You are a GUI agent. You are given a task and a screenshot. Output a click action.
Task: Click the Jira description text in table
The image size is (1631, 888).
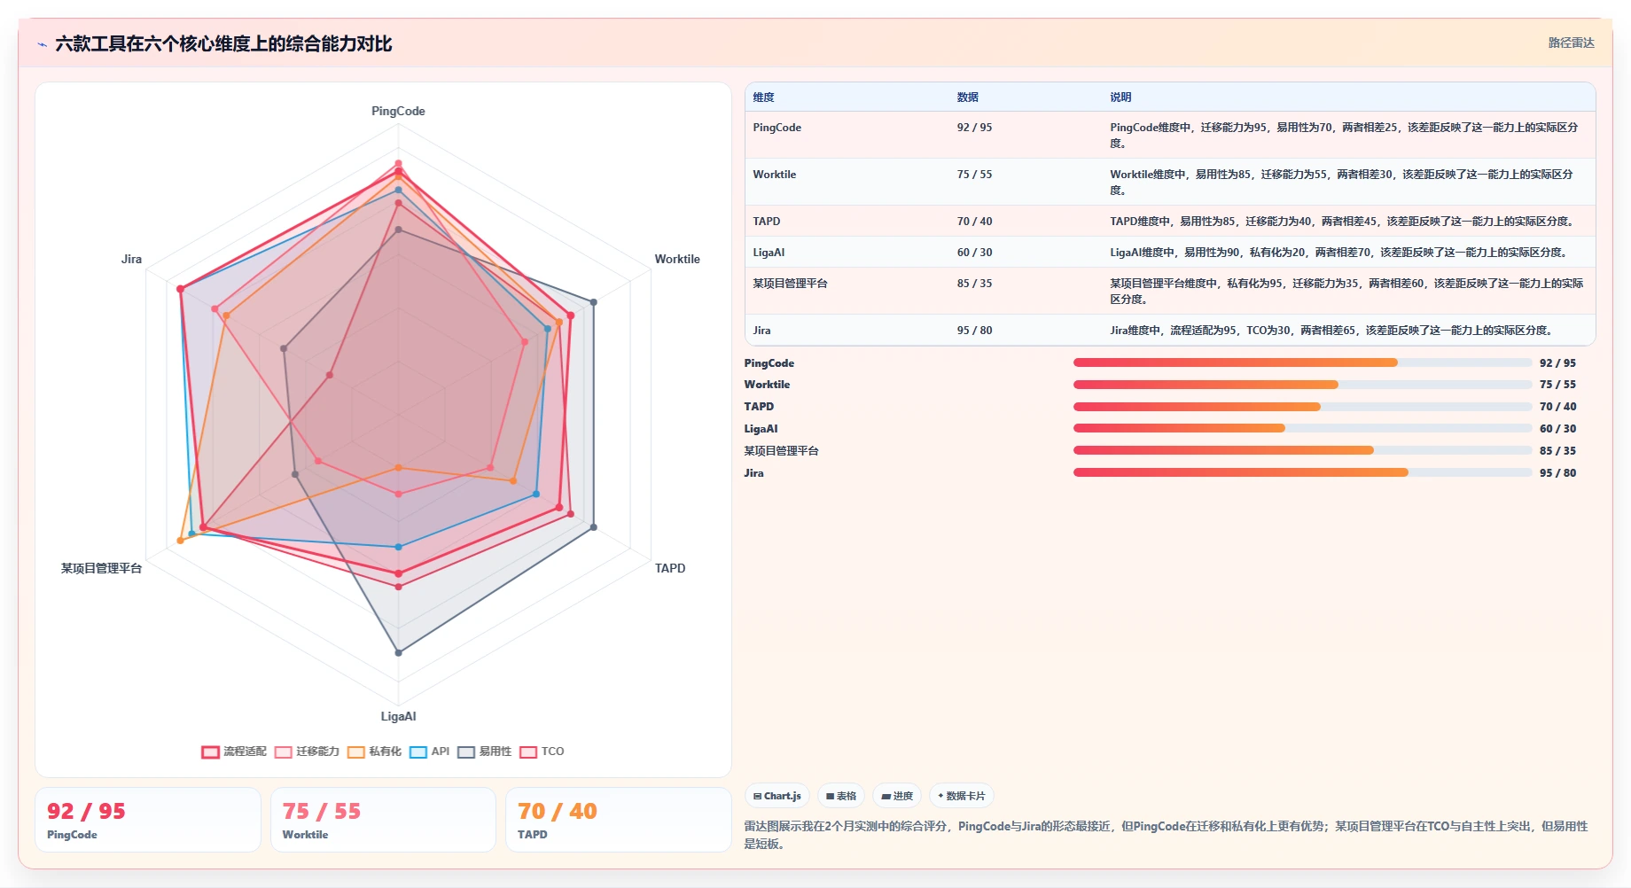(x=1332, y=331)
